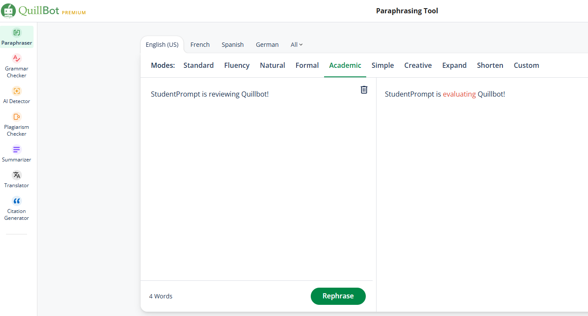Choose the Simple mode
Screen dimensions: 588x316
point(383,65)
